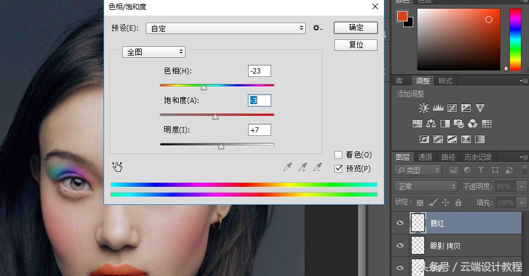Hide the 眼影 拷贝 layer
The image size is (529, 276).
click(x=400, y=245)
